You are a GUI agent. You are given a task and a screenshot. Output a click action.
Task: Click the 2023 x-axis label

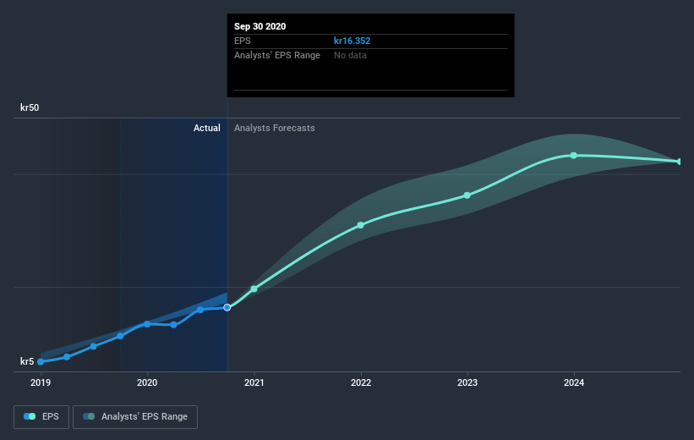pyautogui.click(x=467, y=382)
